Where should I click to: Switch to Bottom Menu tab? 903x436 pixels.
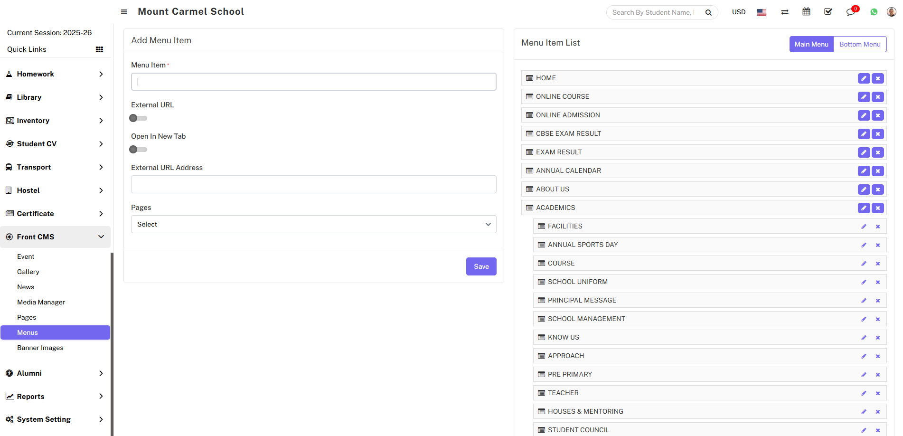click(859, 44)
